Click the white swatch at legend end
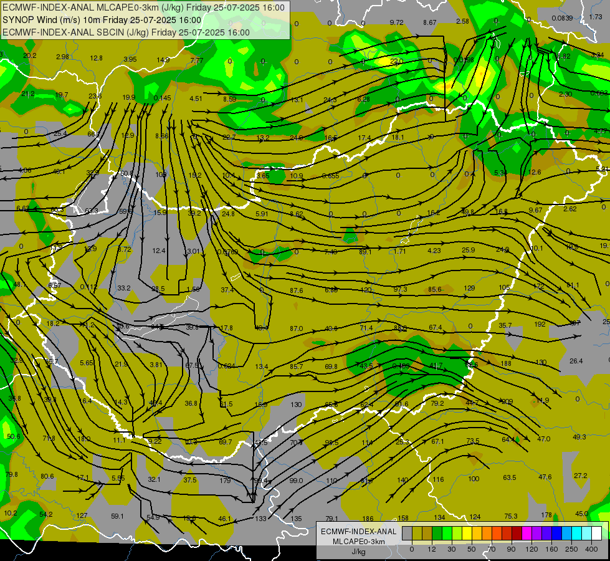The image size is (610, 561). (x=597, y=533)
